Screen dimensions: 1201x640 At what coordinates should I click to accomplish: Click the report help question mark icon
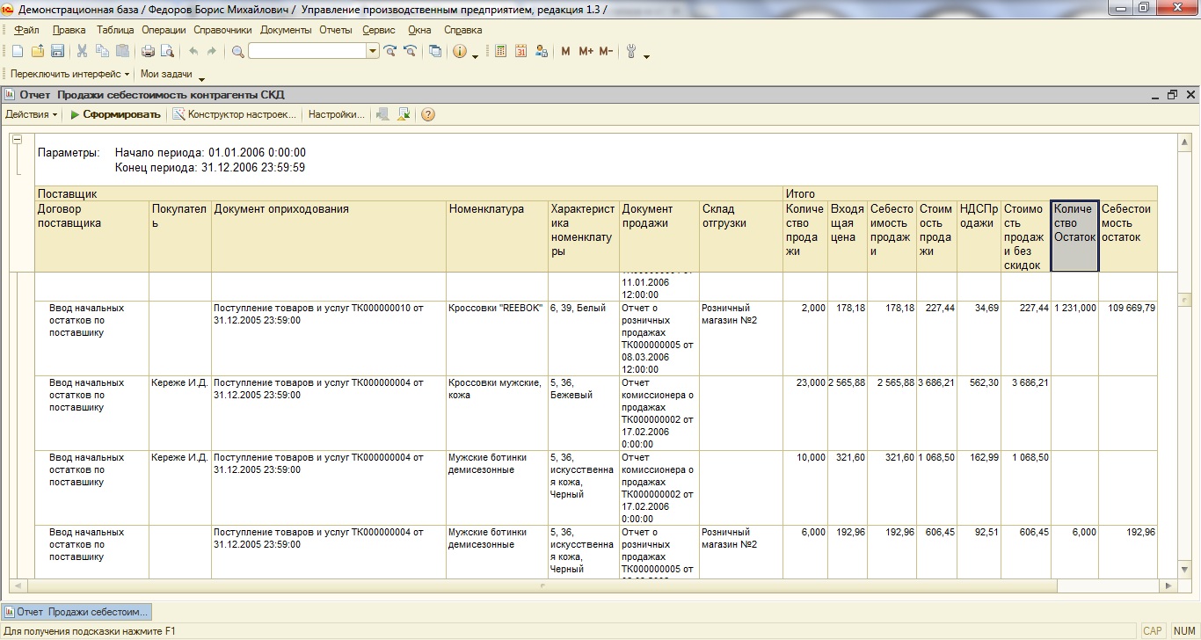(x=428, y=114)
